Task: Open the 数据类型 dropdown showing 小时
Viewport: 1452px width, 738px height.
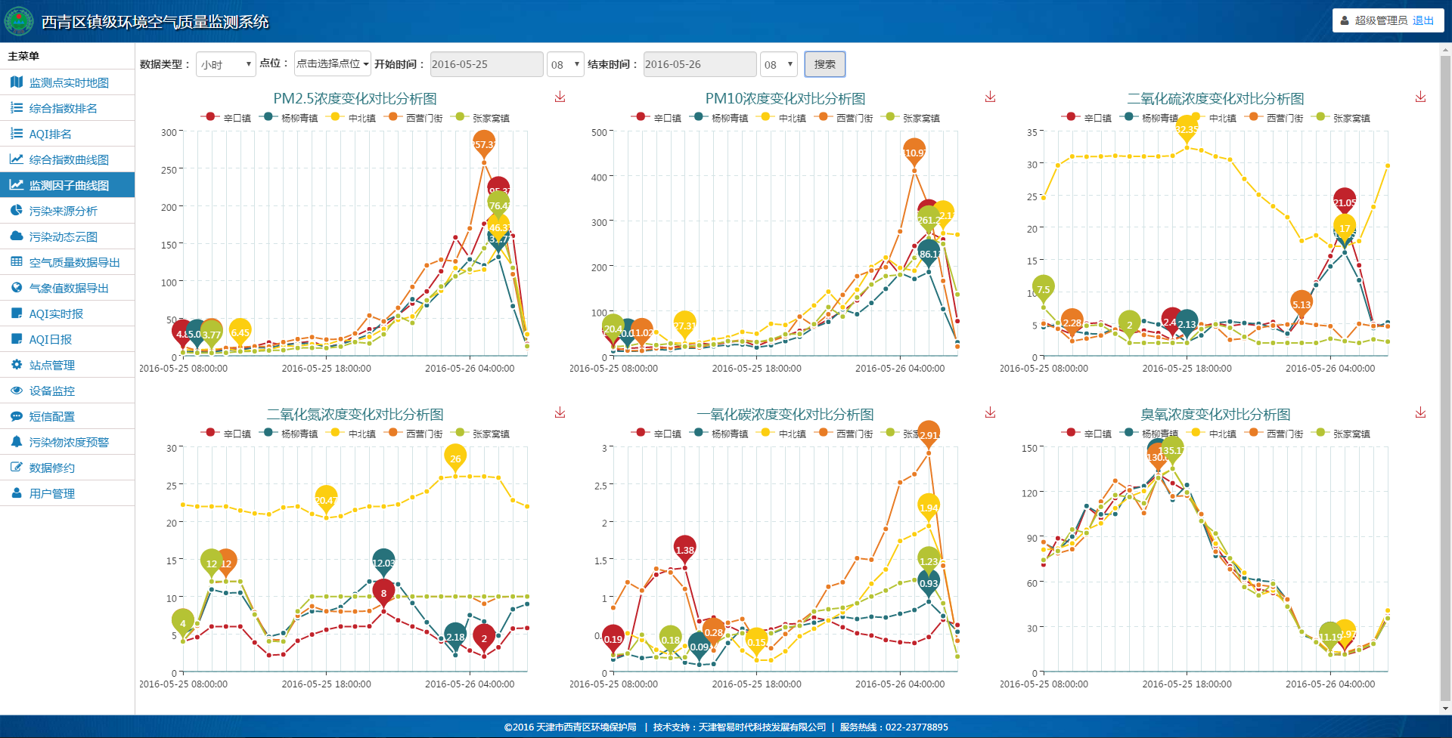Action: [x=226, y=65]
